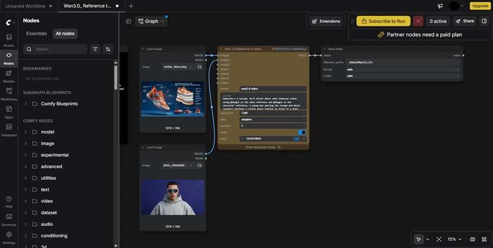
Task: Open the zoom 72% dropdown
Action: (x=455, y=239)
